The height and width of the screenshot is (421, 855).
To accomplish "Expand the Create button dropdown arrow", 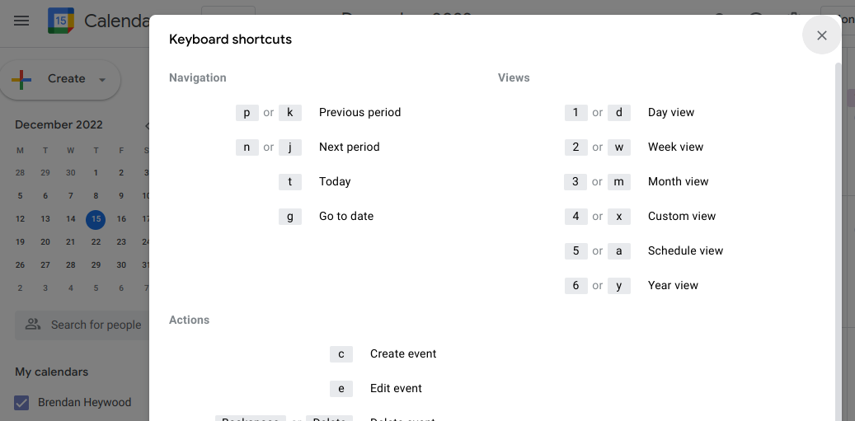I will click(x=102, y=80).
